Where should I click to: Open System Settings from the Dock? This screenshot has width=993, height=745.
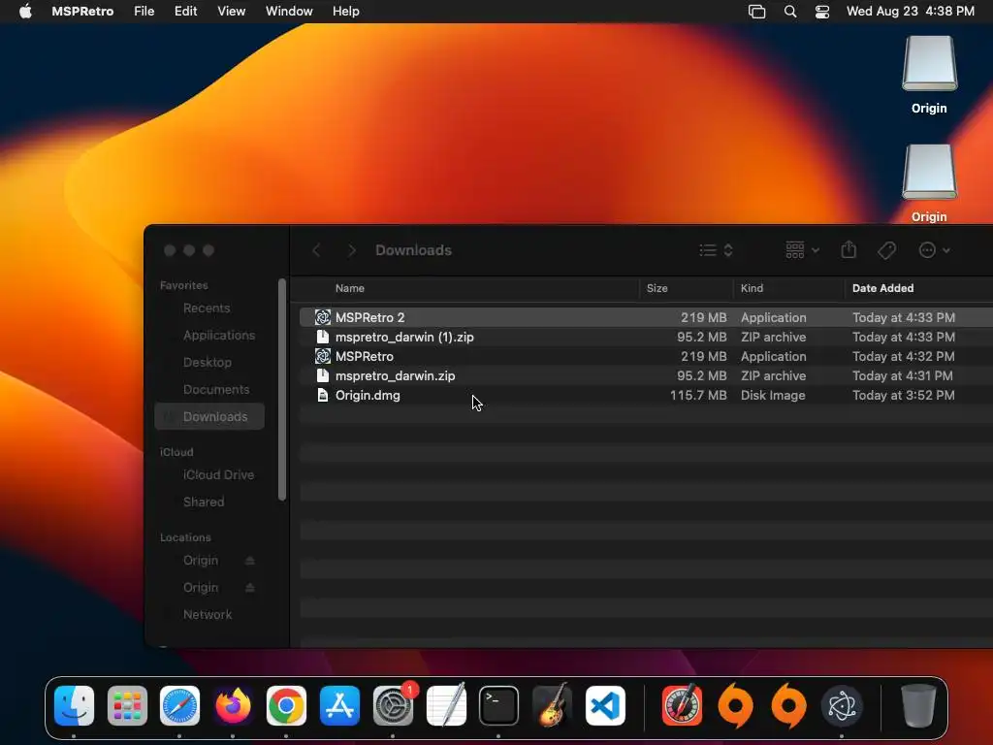click(x=393, y=705)
